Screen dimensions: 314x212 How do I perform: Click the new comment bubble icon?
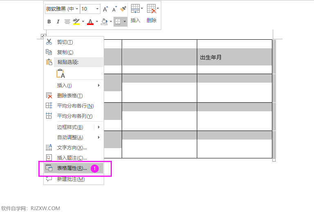49,179
